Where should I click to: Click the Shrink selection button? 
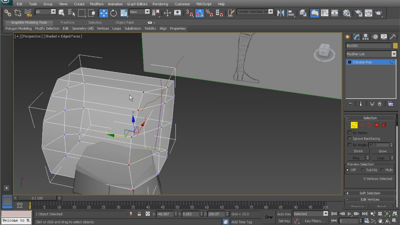click(x=358, y=151)
